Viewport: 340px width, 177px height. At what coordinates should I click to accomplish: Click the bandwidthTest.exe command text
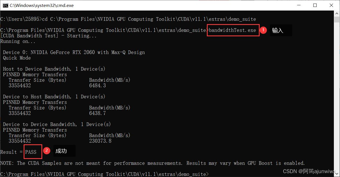[232, 30]
